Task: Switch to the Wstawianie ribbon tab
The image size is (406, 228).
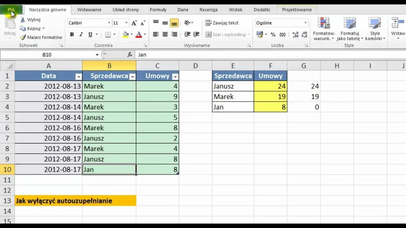Action: click(x=89, y=9)
